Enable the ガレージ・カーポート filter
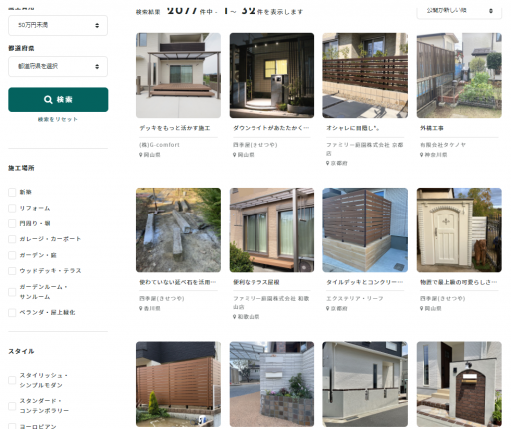Viewport: 511px width, 429px height. [12, 239]
